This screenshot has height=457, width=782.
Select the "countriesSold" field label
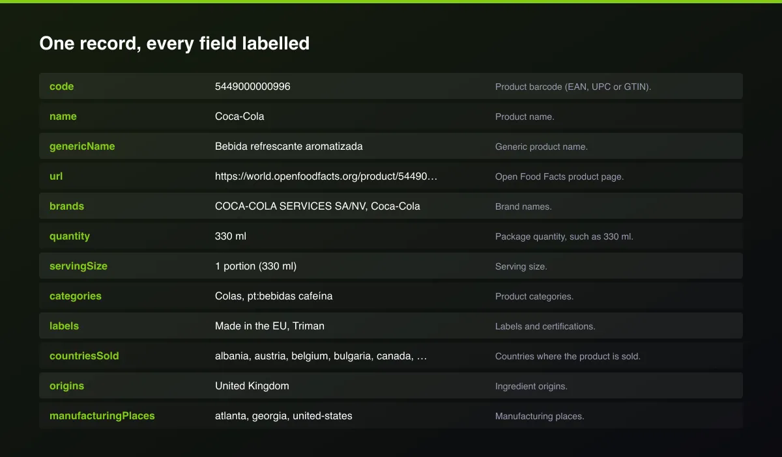click(x=84, y=356)
